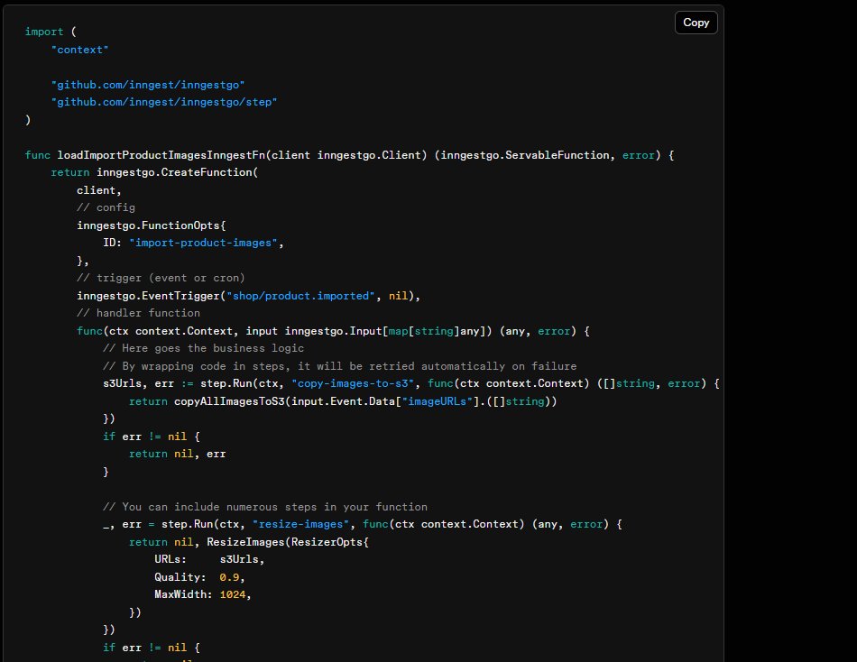Screen dimensions: 857x662
Task: Click "github.com/inngest/inngestgo/step" import line
Action: (x=164, y=102)
